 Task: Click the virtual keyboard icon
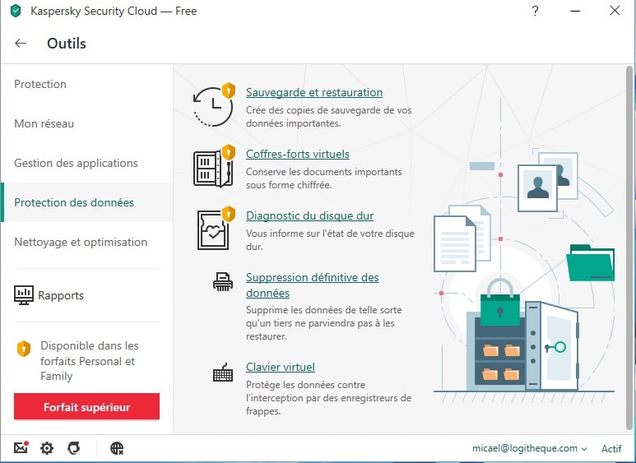[x=222, y=373]
